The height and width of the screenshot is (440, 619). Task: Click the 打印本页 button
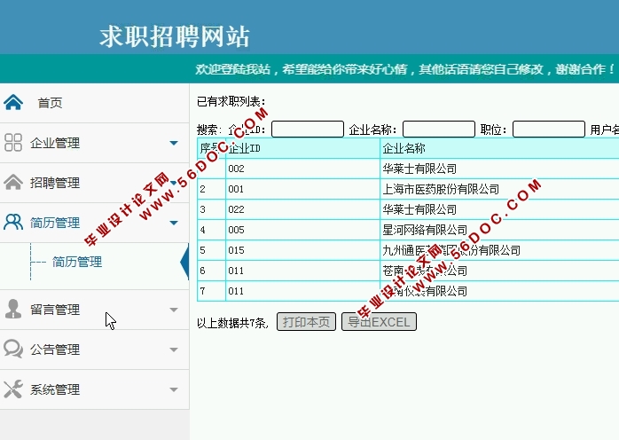point(307,322)
